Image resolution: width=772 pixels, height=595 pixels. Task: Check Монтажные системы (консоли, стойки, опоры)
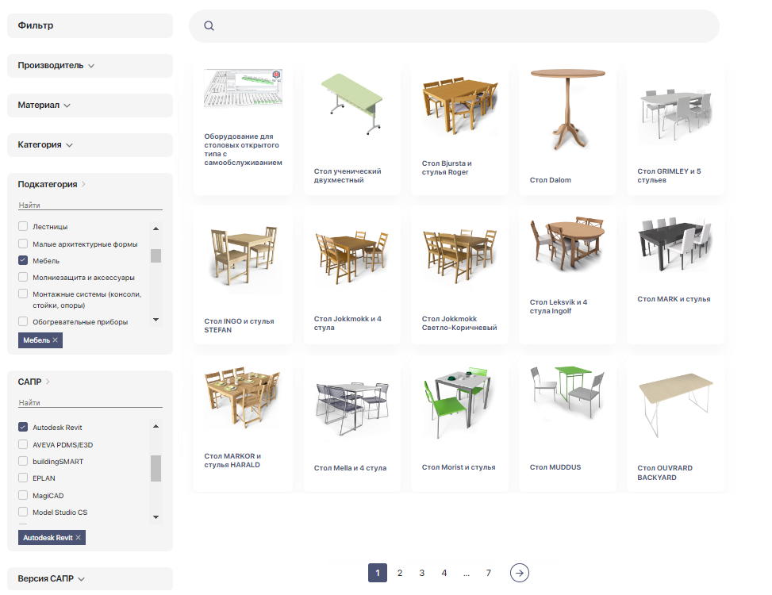[23, 294]
